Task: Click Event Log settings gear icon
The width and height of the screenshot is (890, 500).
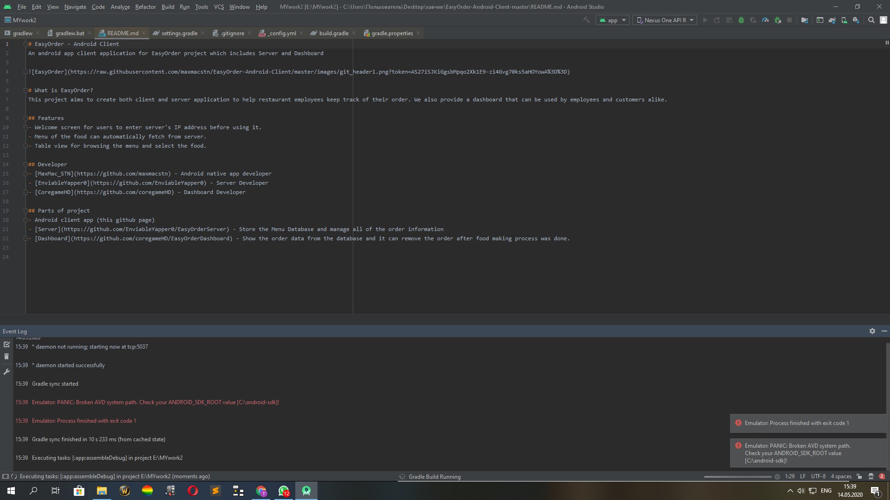Action: (872, 331)
